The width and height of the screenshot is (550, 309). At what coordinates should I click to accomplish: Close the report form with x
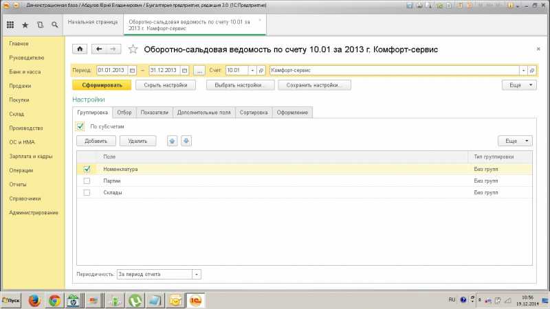[x=538, y=49]
